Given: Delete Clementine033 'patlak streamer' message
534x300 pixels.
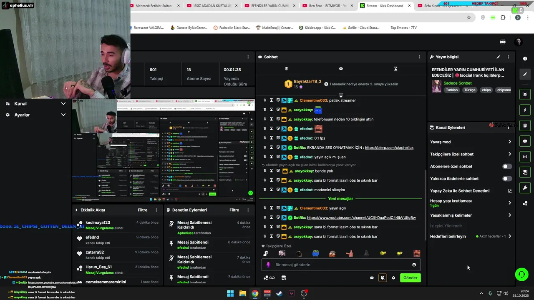Looking at the screenshot, I should point(264,100).
